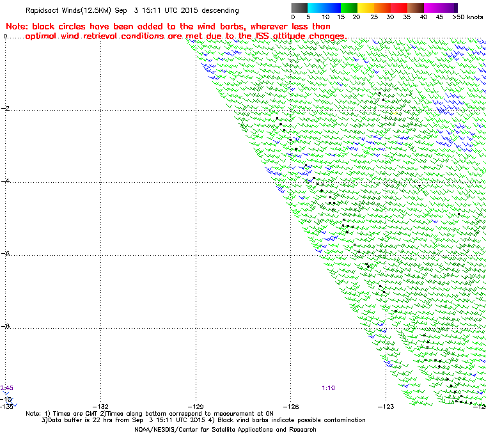Viewport: 486px width, 440px height.
Task: Click the green 15–20 knots legend segment
Action: (349, 8)
